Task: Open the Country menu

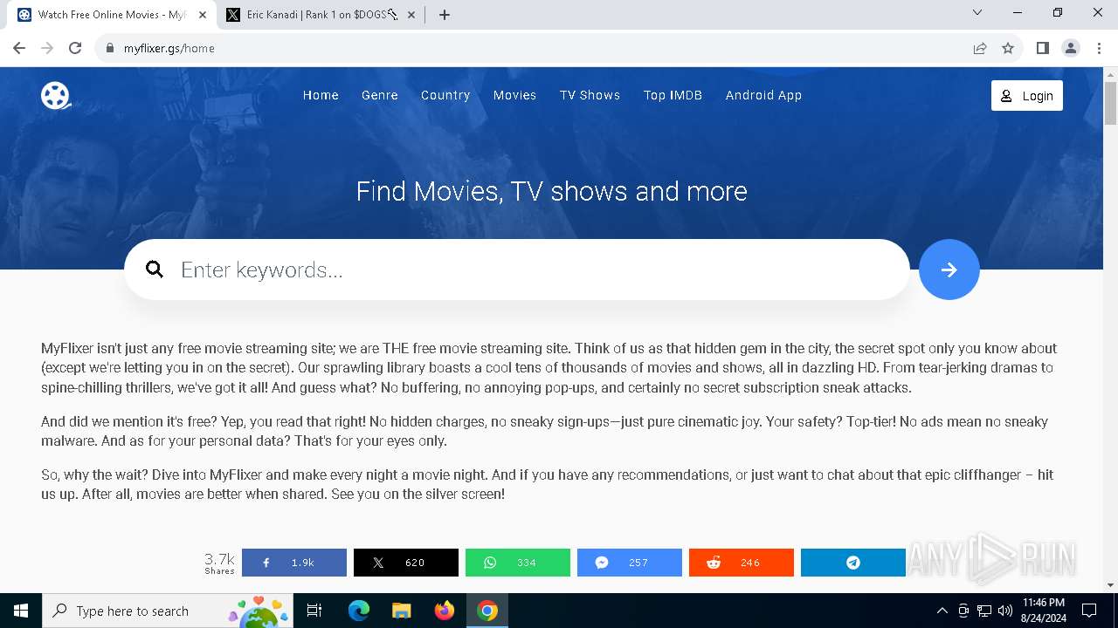Action: [445, 95]
